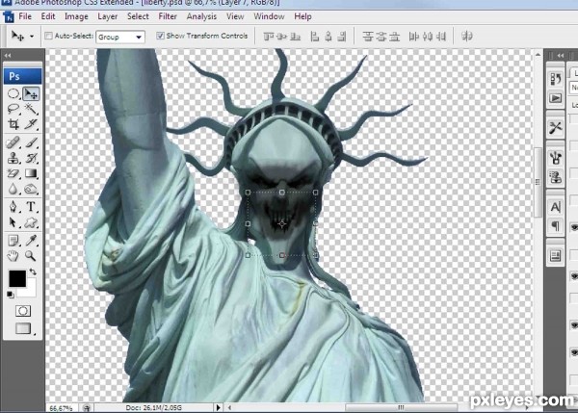Viewport: 578px width, 413px height.
Task: Collapse the toolbox with its double arrow
Action: point(8,56)
